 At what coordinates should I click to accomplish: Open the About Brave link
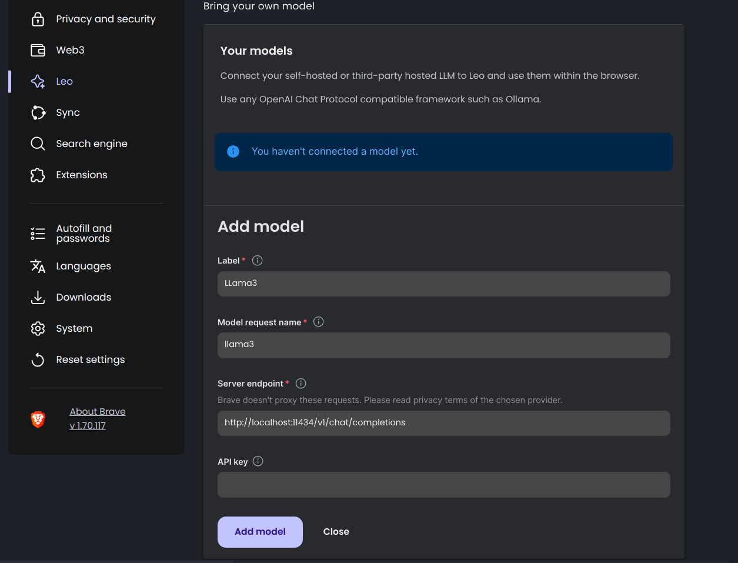98,411
